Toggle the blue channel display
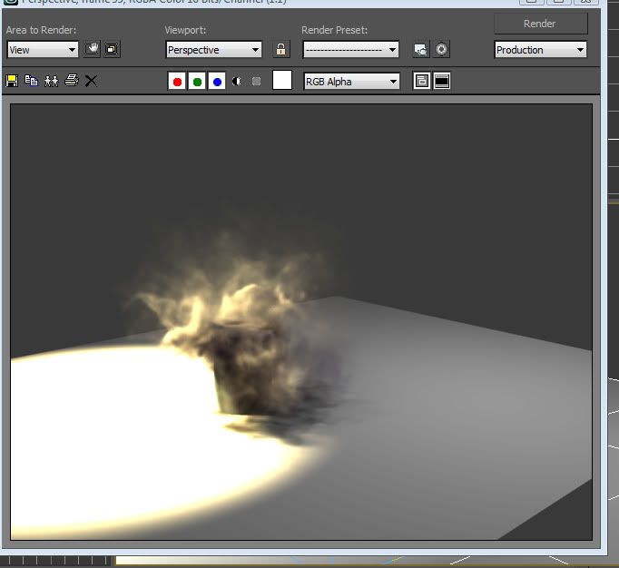 [216, 82]
